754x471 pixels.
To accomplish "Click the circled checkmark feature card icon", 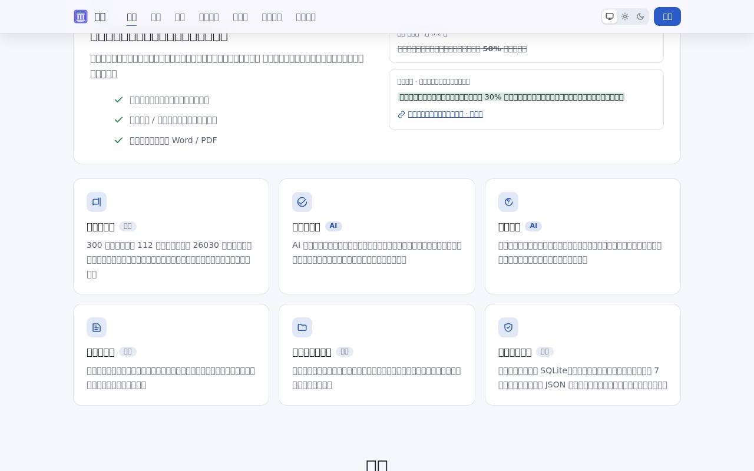I will click(x=302, y=202).
